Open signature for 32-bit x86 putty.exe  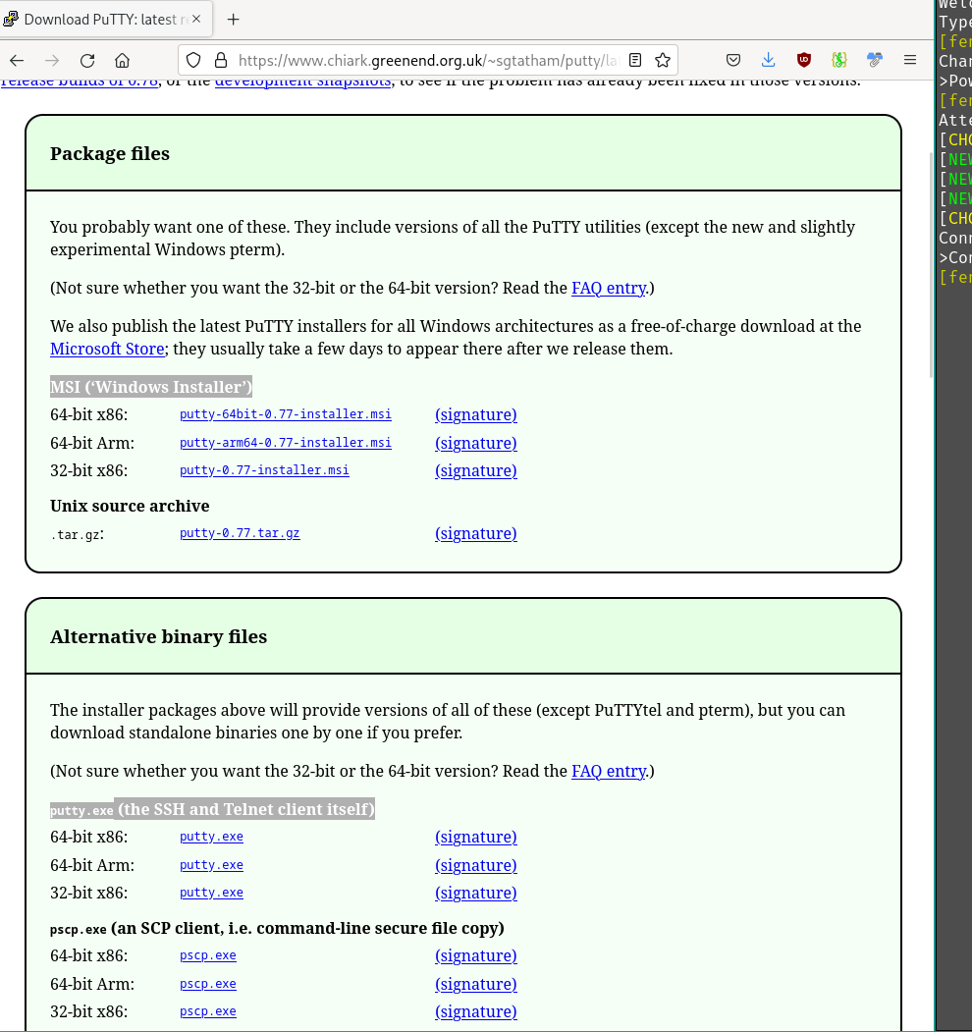pos(476,894)
